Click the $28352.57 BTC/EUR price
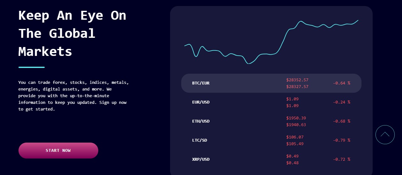The height and width of the screenshot is (175, 402). [297, 80]
